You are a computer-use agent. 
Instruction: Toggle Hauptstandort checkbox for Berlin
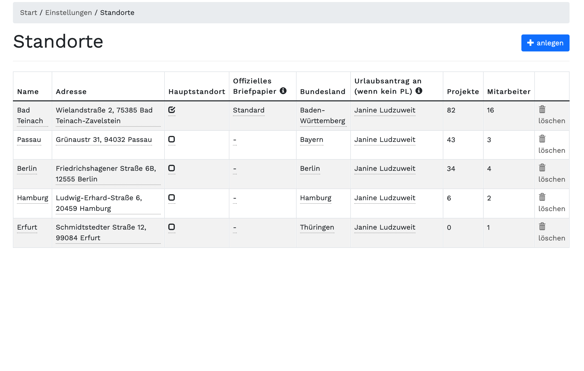[172, 168]
